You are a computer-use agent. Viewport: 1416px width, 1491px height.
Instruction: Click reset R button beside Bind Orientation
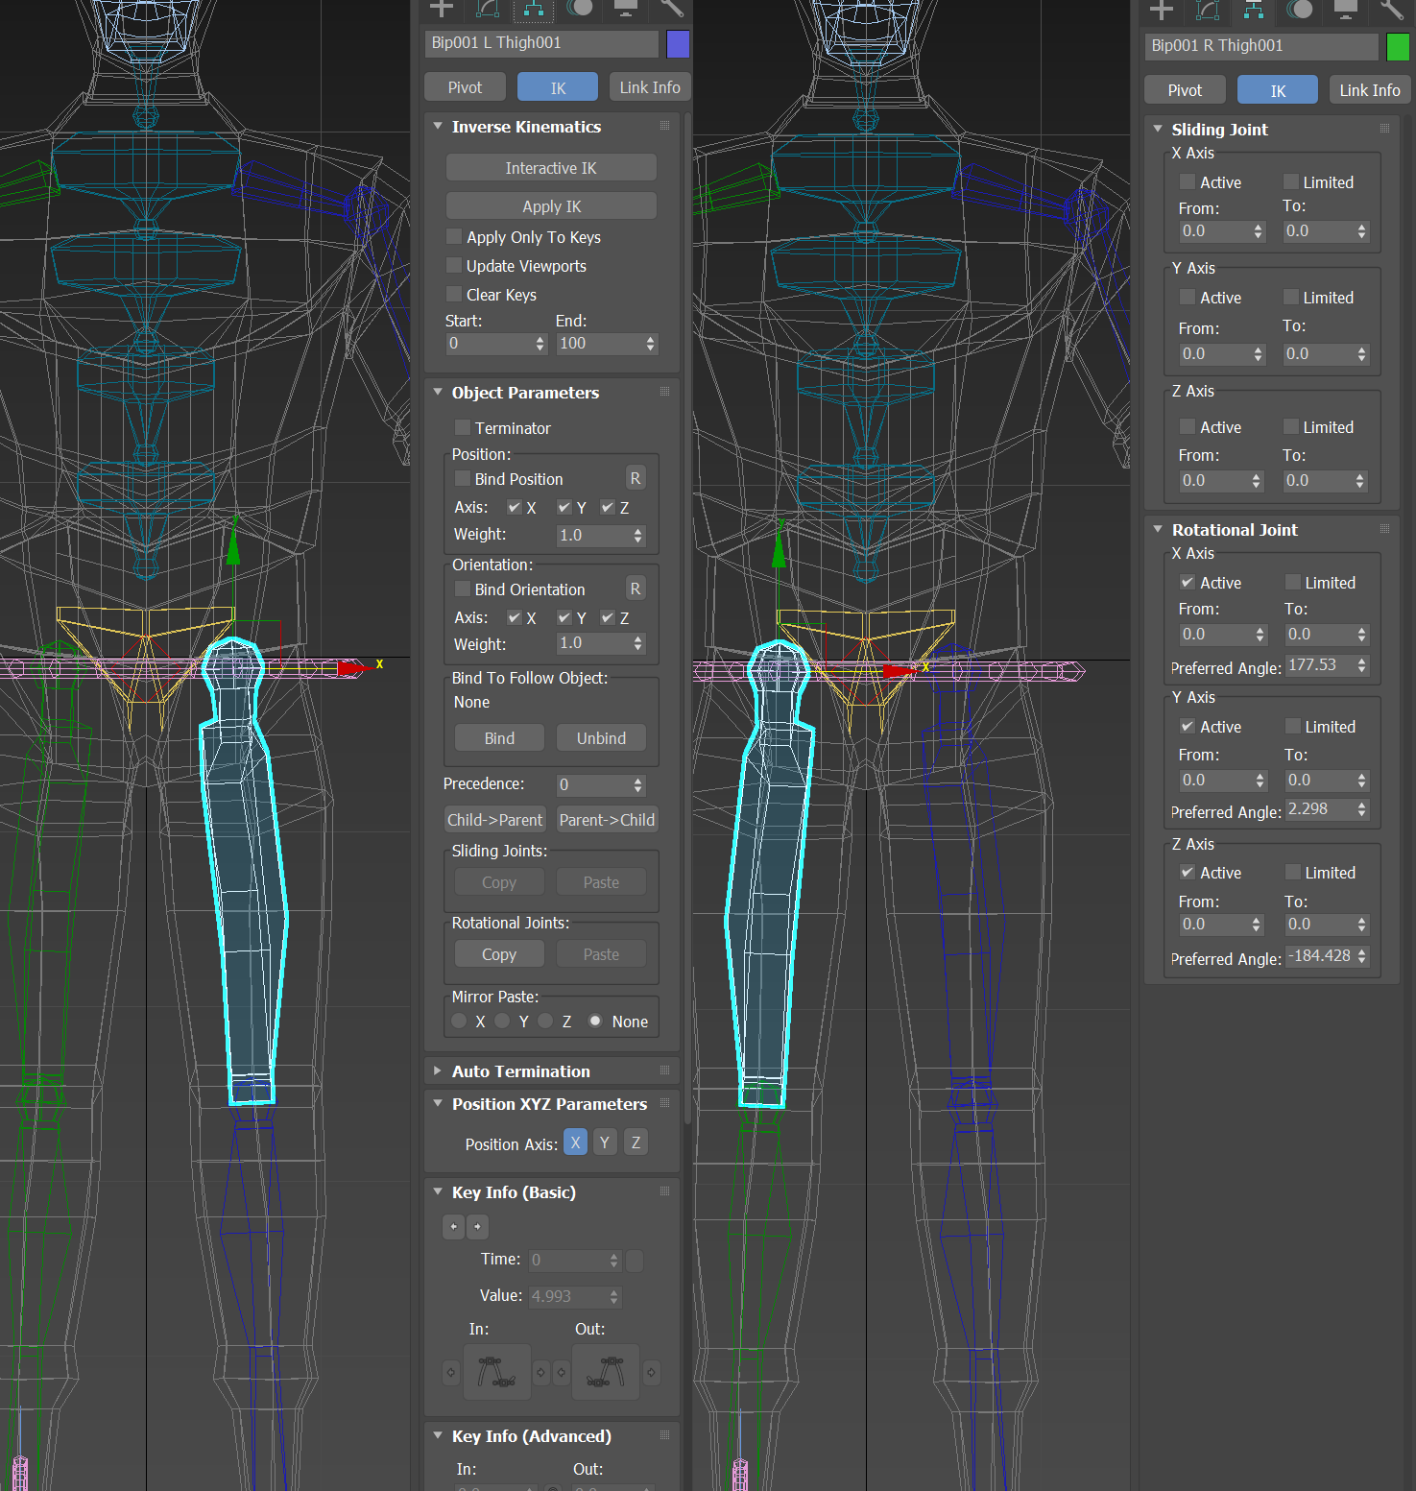(636, 589)
